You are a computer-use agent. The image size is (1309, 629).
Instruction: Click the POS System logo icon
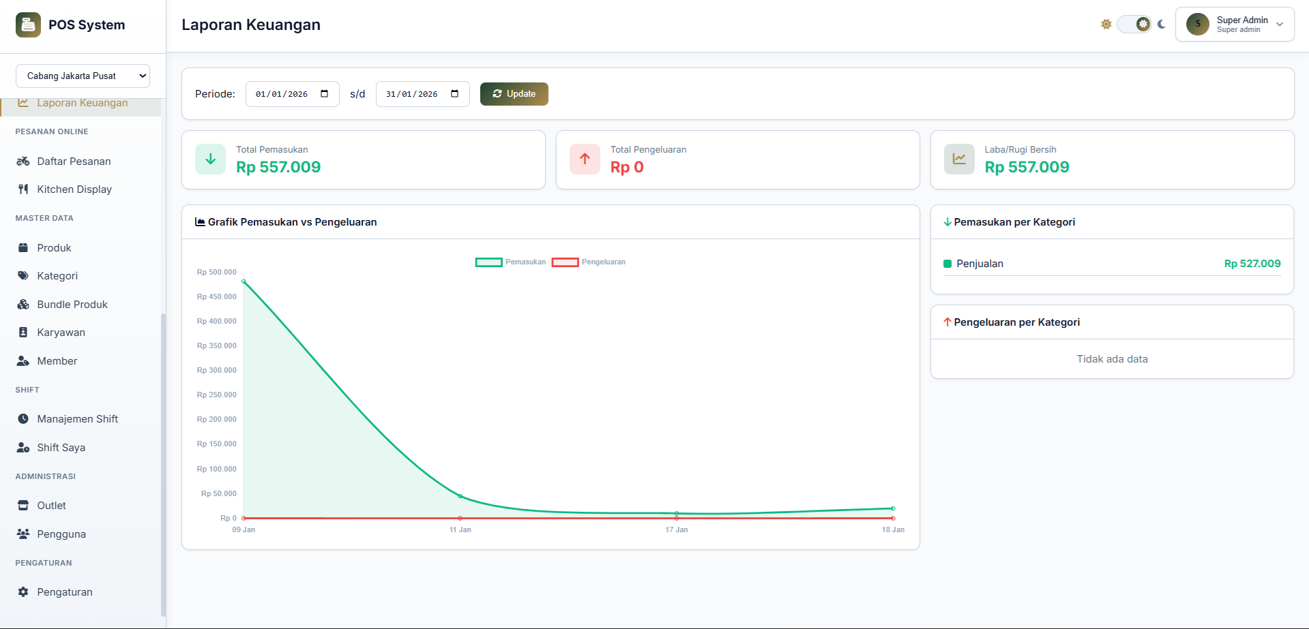28,25
